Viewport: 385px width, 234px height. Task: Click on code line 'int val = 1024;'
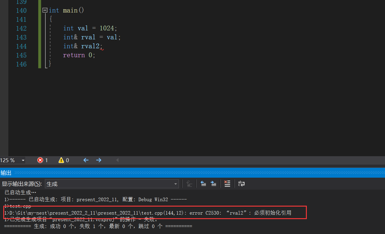point(90,28)
